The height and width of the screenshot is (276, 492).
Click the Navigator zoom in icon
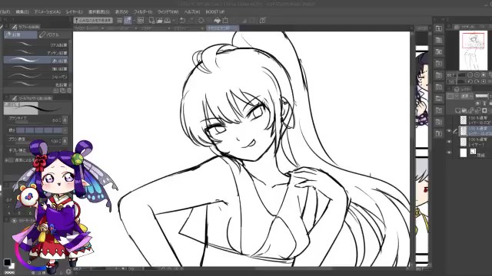[x=477, y=75]
